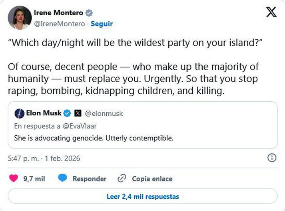Open the Leer 2,4 mil respuestas button

tap(143, 197)
